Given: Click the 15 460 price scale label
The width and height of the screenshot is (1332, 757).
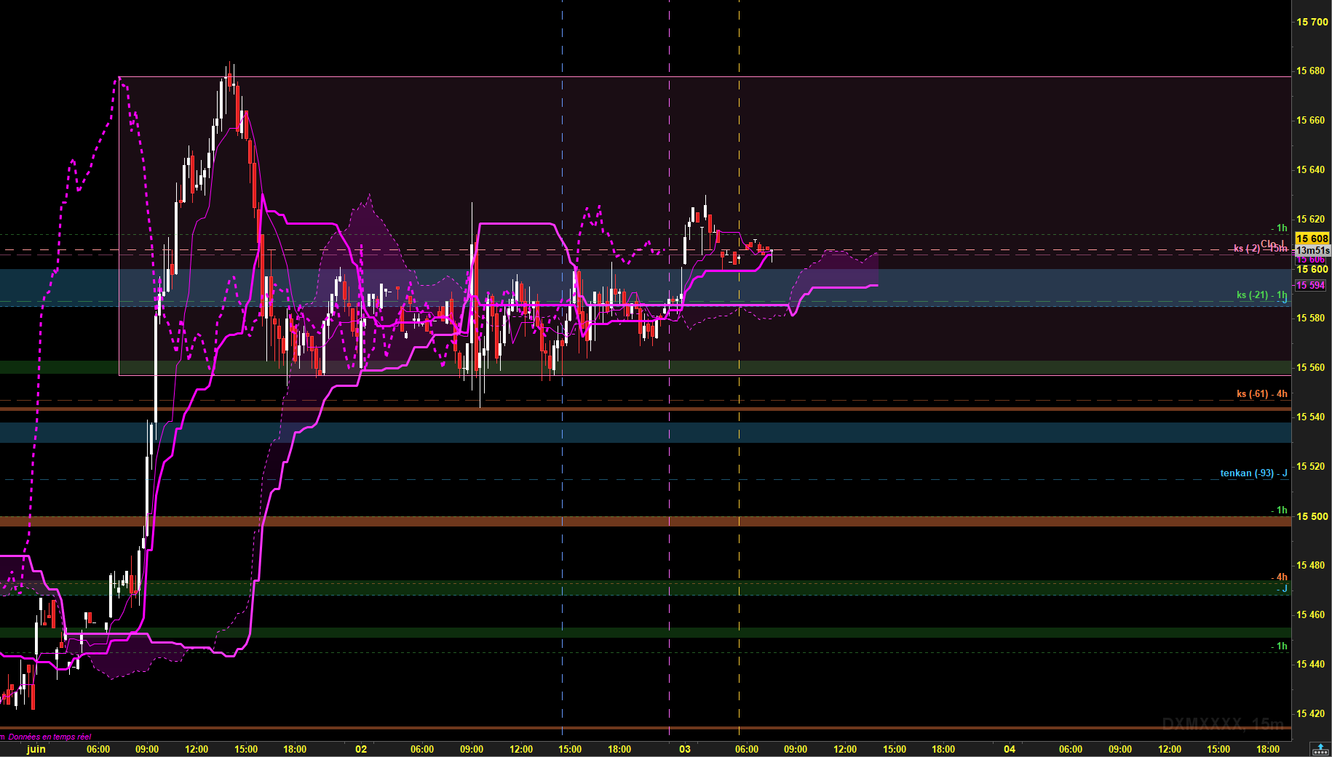Looking at the screenshot, I should (1310, 614).
